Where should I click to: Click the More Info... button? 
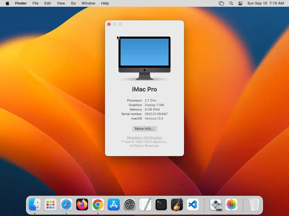[x=144, y=129]
